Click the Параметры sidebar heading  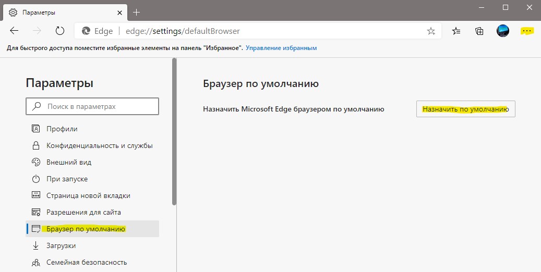(x=59, y=83)
